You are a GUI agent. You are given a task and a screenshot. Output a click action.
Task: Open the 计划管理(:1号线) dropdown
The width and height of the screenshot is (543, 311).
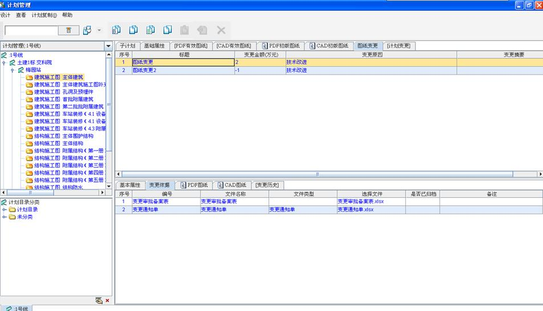[x=108, y=46]
